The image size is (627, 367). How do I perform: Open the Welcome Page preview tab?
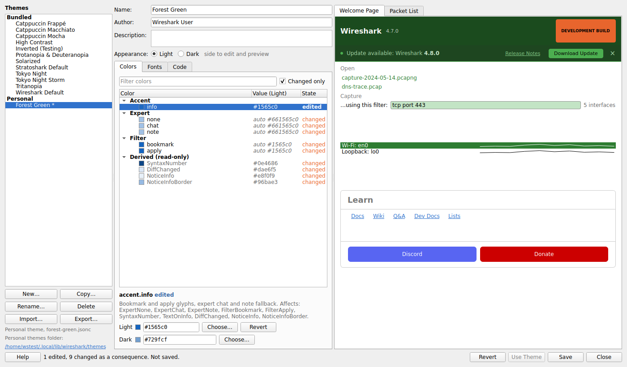click(x=359, y=10)
